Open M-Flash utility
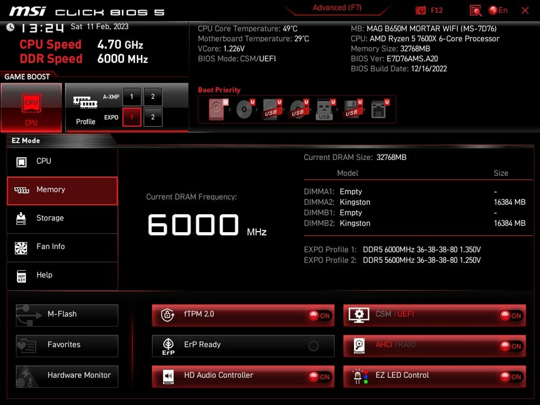 coord(67,315)
